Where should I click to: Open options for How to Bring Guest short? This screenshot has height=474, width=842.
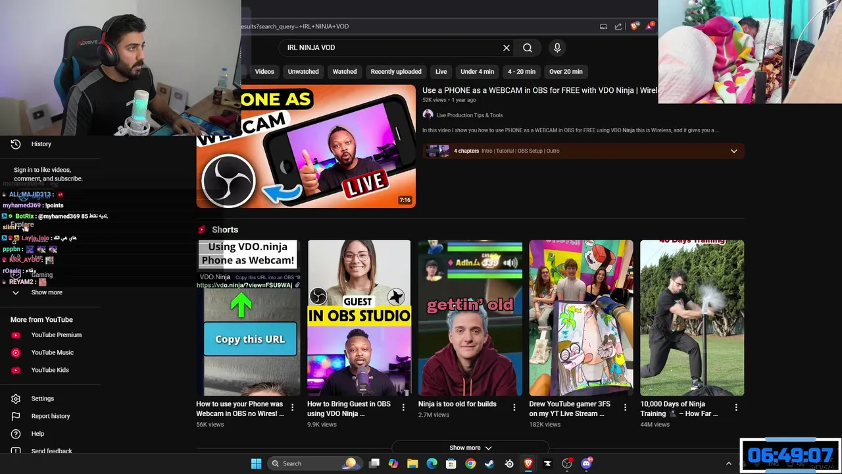403,408
